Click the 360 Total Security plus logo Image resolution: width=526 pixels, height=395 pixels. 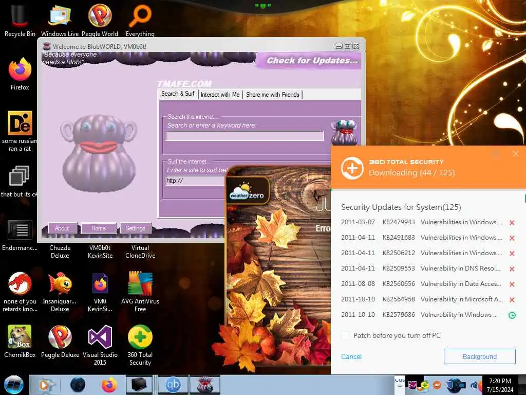[352, 168]
